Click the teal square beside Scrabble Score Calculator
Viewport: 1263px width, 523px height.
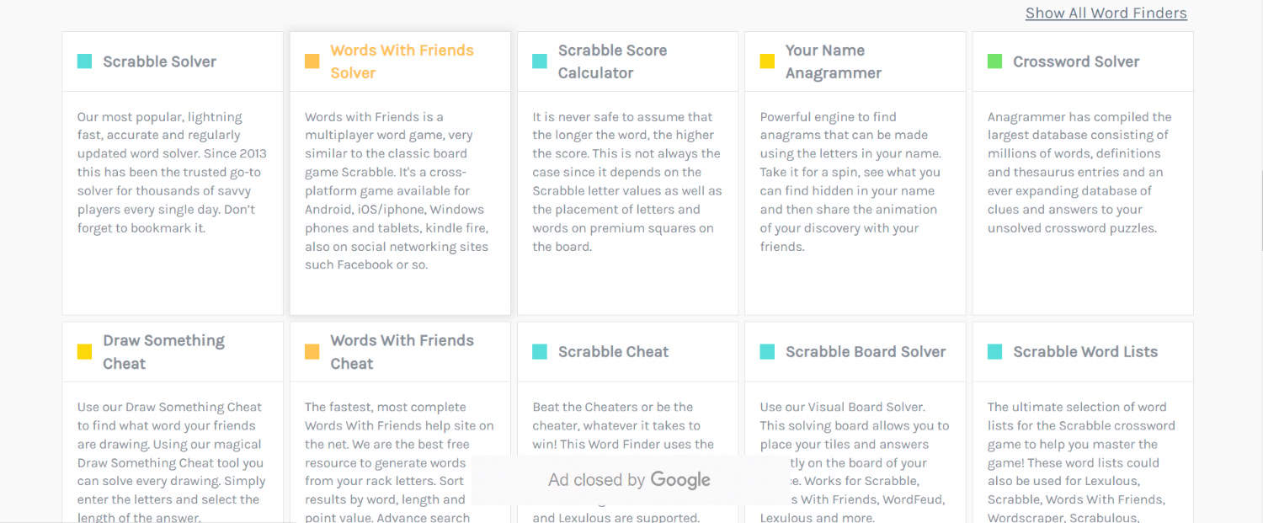click(540, 61)
